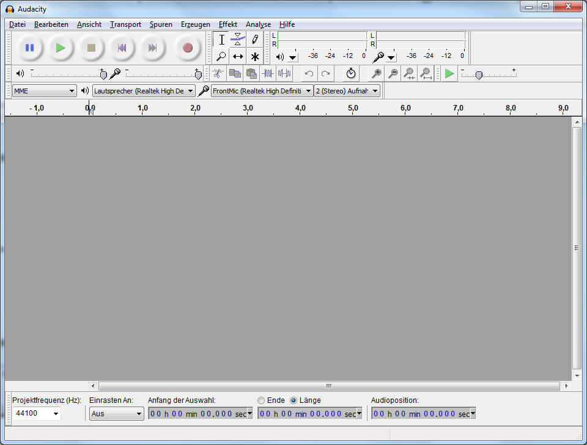Click the Trim audio icon

268,73
